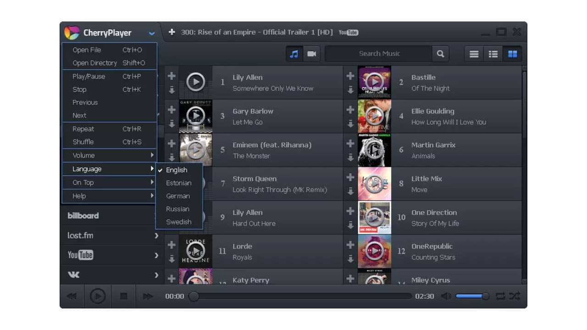Open the last.fm sidebar link
The height and width of the screenshot is (330, 587).
click(x=80, y=235)
